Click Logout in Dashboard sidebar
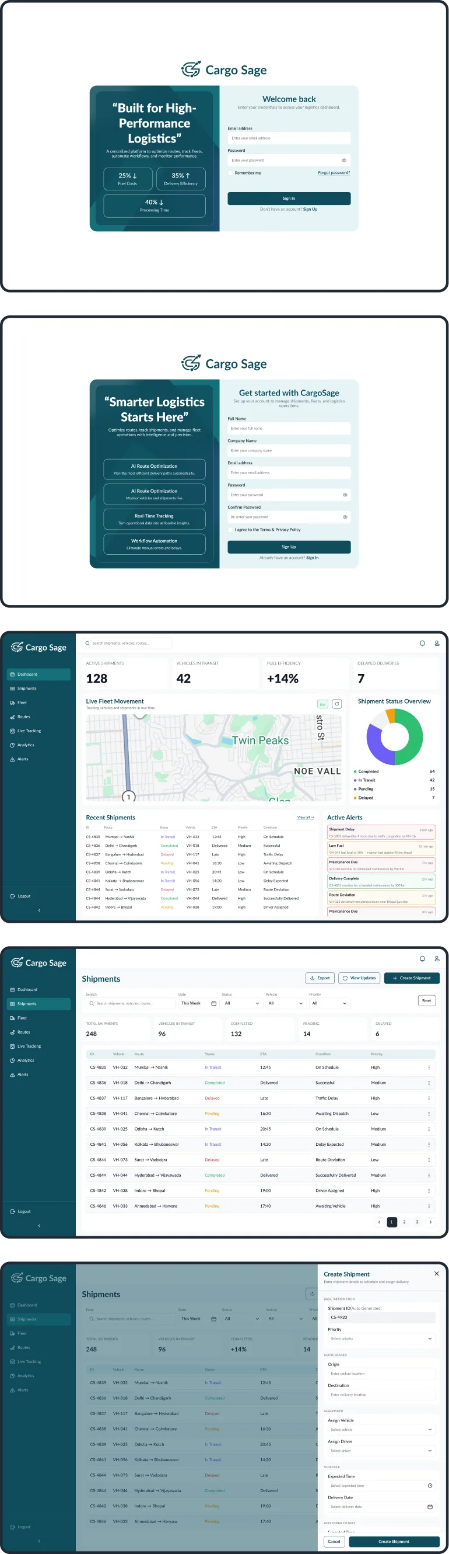 point(20,896)
